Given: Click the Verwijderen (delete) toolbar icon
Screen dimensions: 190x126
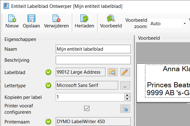Looking at the screenshot, I should point(56,18).
